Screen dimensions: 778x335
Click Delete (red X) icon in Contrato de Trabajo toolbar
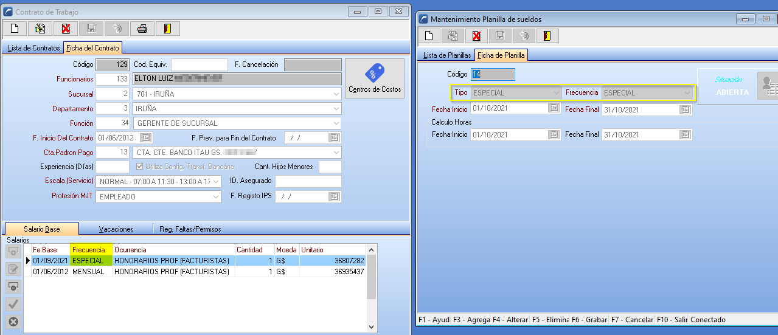tap(66, 29)
